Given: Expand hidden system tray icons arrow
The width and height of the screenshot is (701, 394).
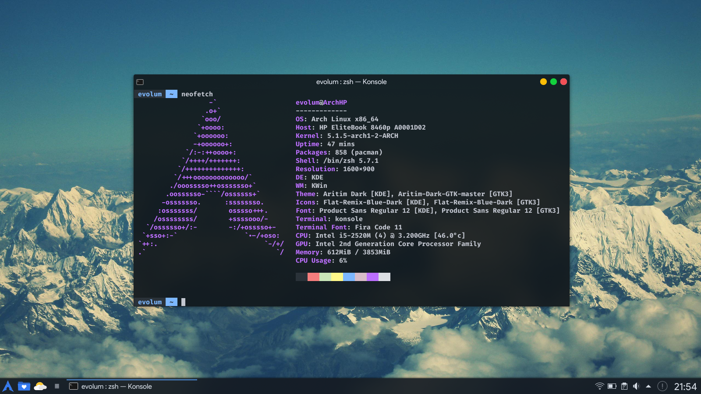Looking at the screenshot, I should (x=648, y=386).
